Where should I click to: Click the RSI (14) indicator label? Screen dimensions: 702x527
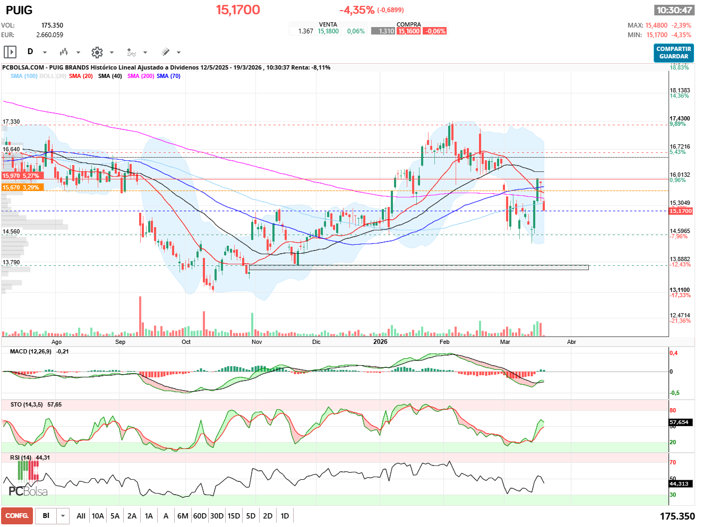click(21, 457)
